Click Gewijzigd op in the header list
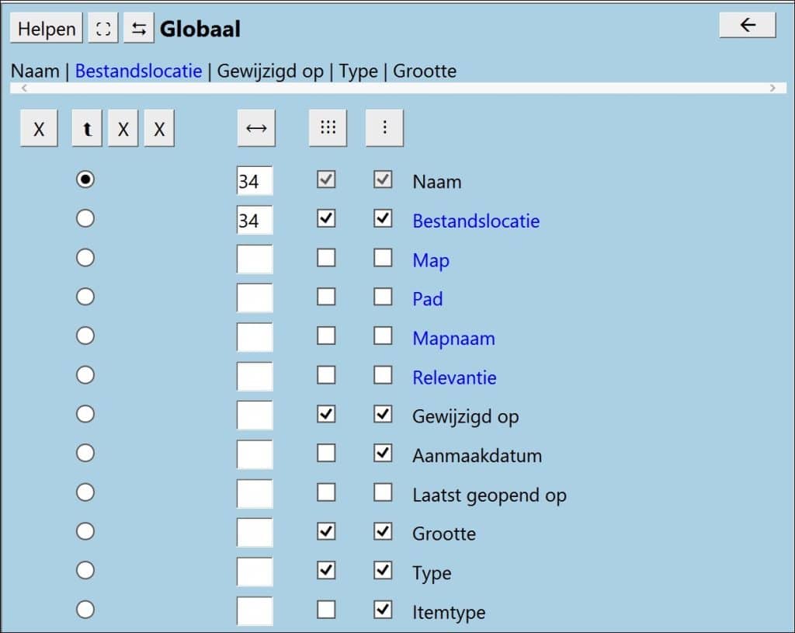 coord(270,71)
